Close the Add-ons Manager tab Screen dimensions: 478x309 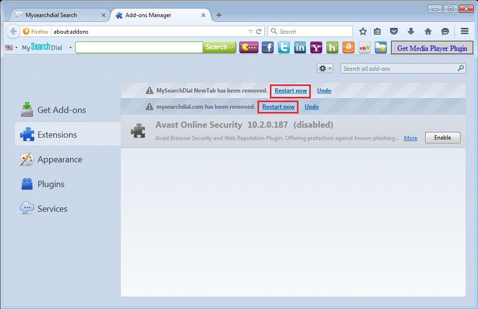point(203,15)
